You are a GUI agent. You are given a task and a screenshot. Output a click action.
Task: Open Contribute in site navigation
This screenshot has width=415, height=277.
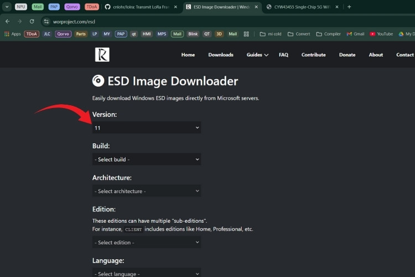(314, 55)
